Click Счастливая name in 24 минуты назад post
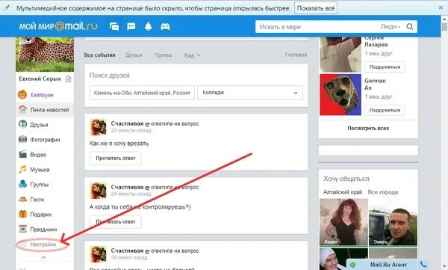 point(127,187)
